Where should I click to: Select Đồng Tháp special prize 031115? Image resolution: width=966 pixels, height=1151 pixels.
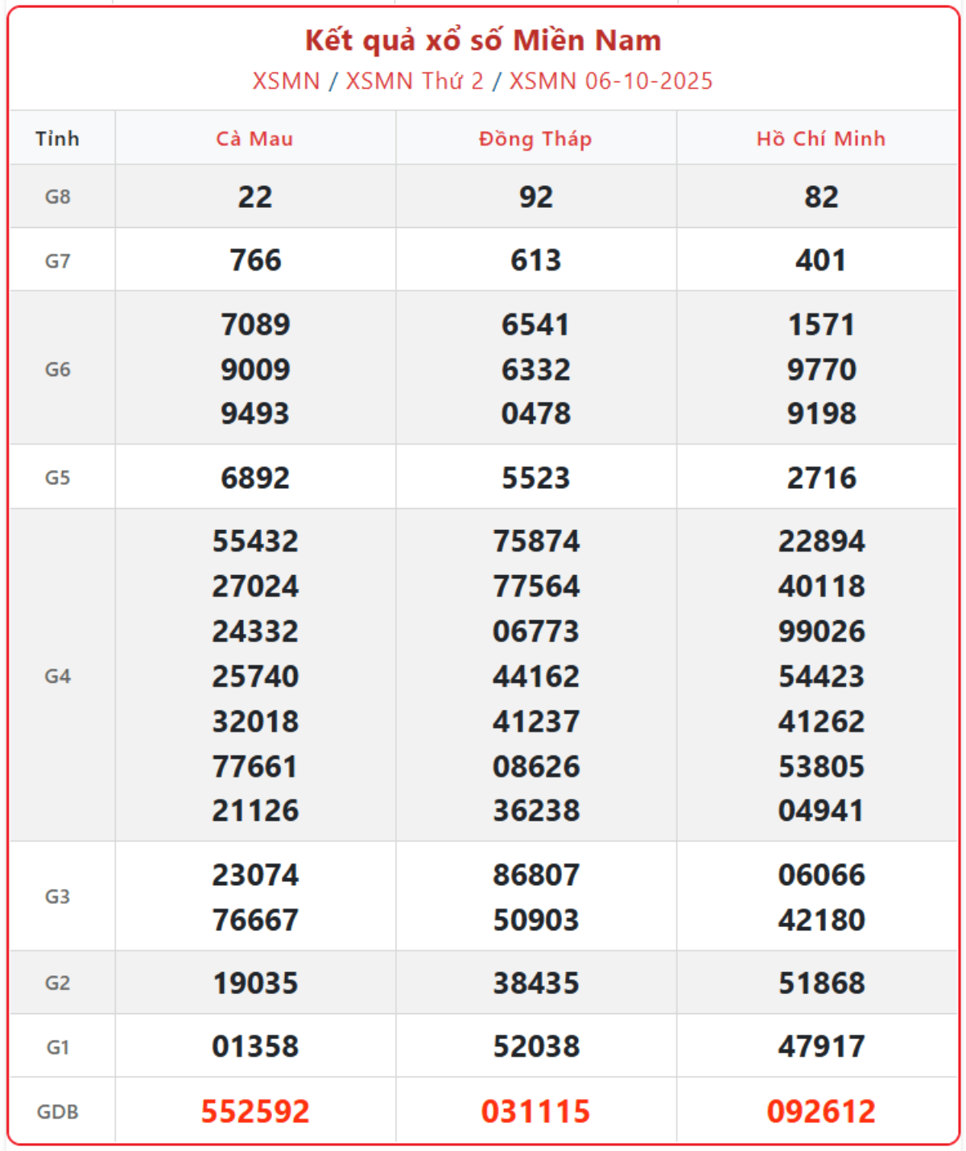pyautogui.click(x=535, y=1112)
